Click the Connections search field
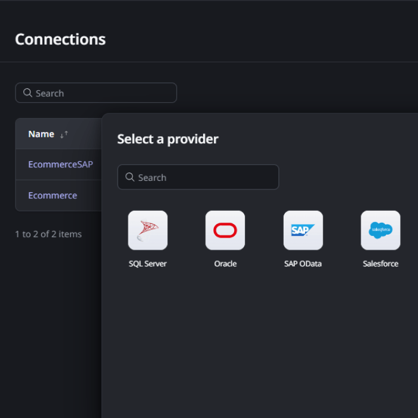This screenshot has width=418, height=418. coord(96,93)
